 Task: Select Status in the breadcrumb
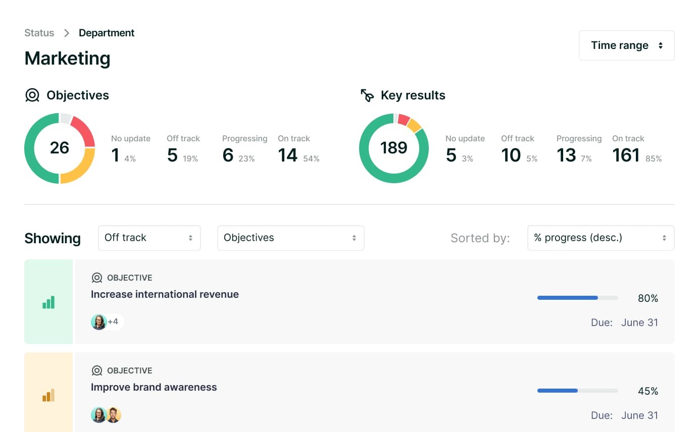click(x=39, y=32)
